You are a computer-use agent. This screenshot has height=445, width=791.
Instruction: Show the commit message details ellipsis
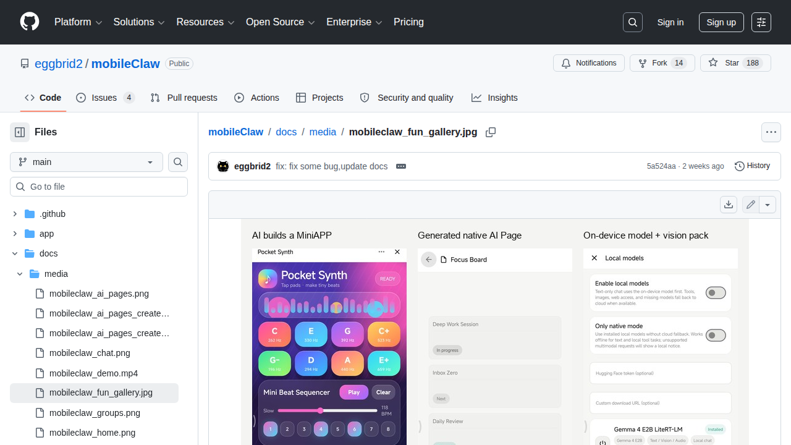click(401, 166)
